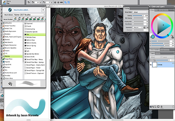
Task: Adjust the Glazing slider
Action: tap(138, 16)
